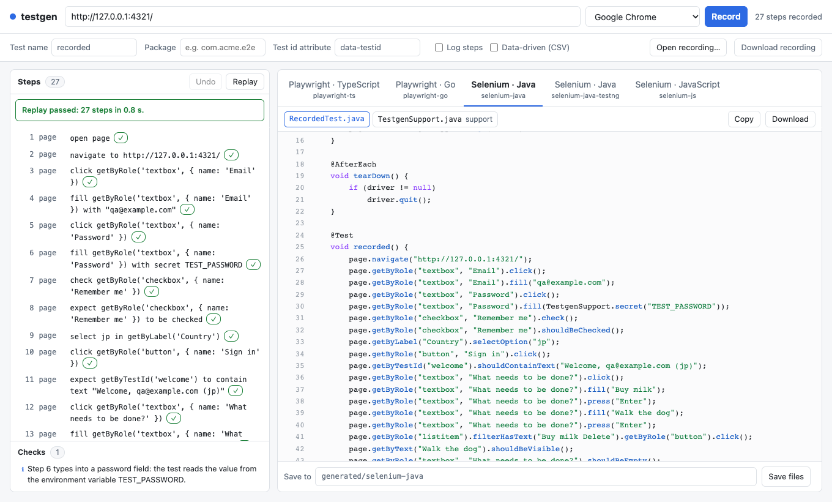Click the info icon in Checks panel
The height and width of the screenshot is (502, 832).
[x=23, y=469]
